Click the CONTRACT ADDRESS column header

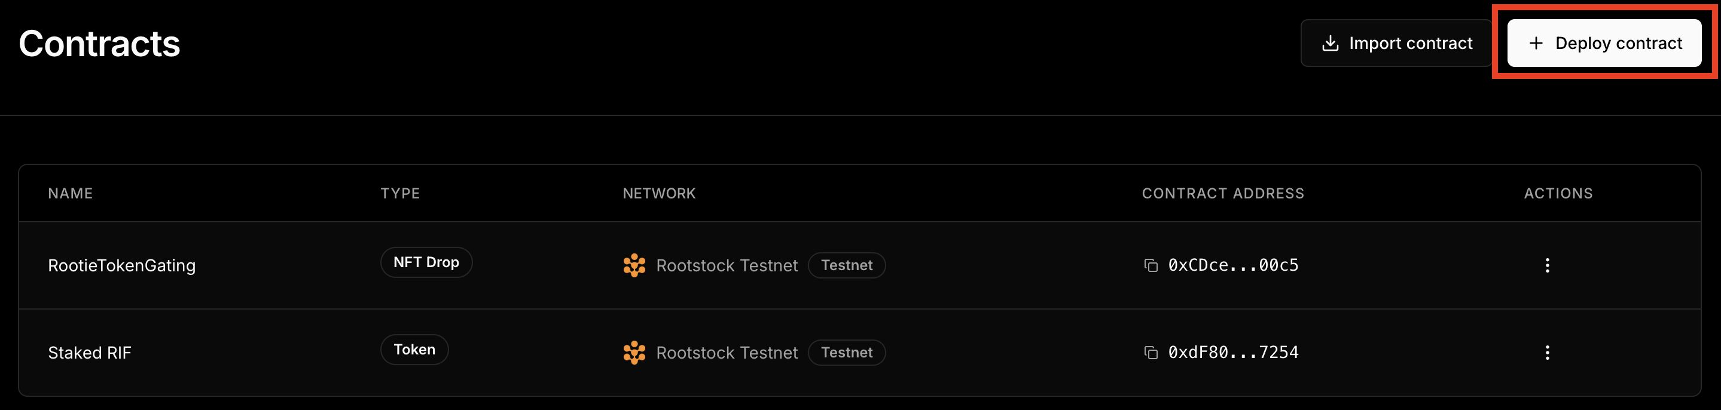click(1223, 194)
